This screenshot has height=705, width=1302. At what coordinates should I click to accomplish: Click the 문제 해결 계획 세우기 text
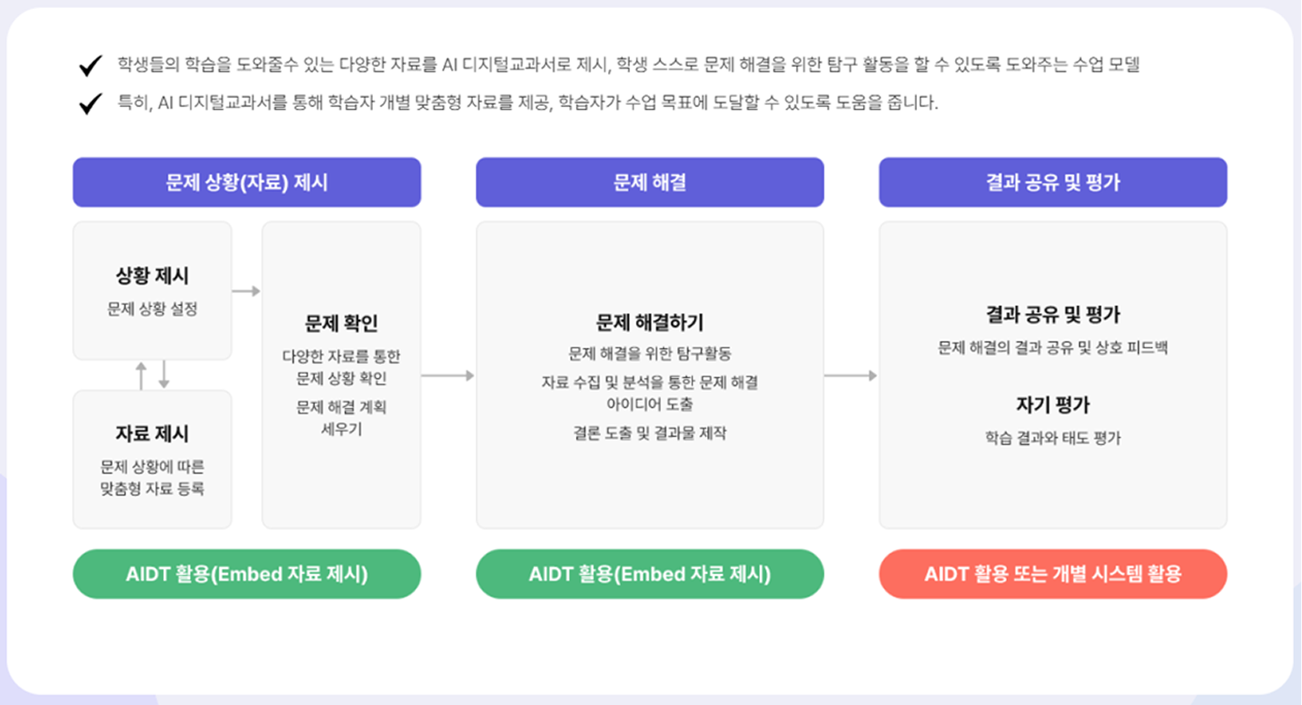point(342,418)
